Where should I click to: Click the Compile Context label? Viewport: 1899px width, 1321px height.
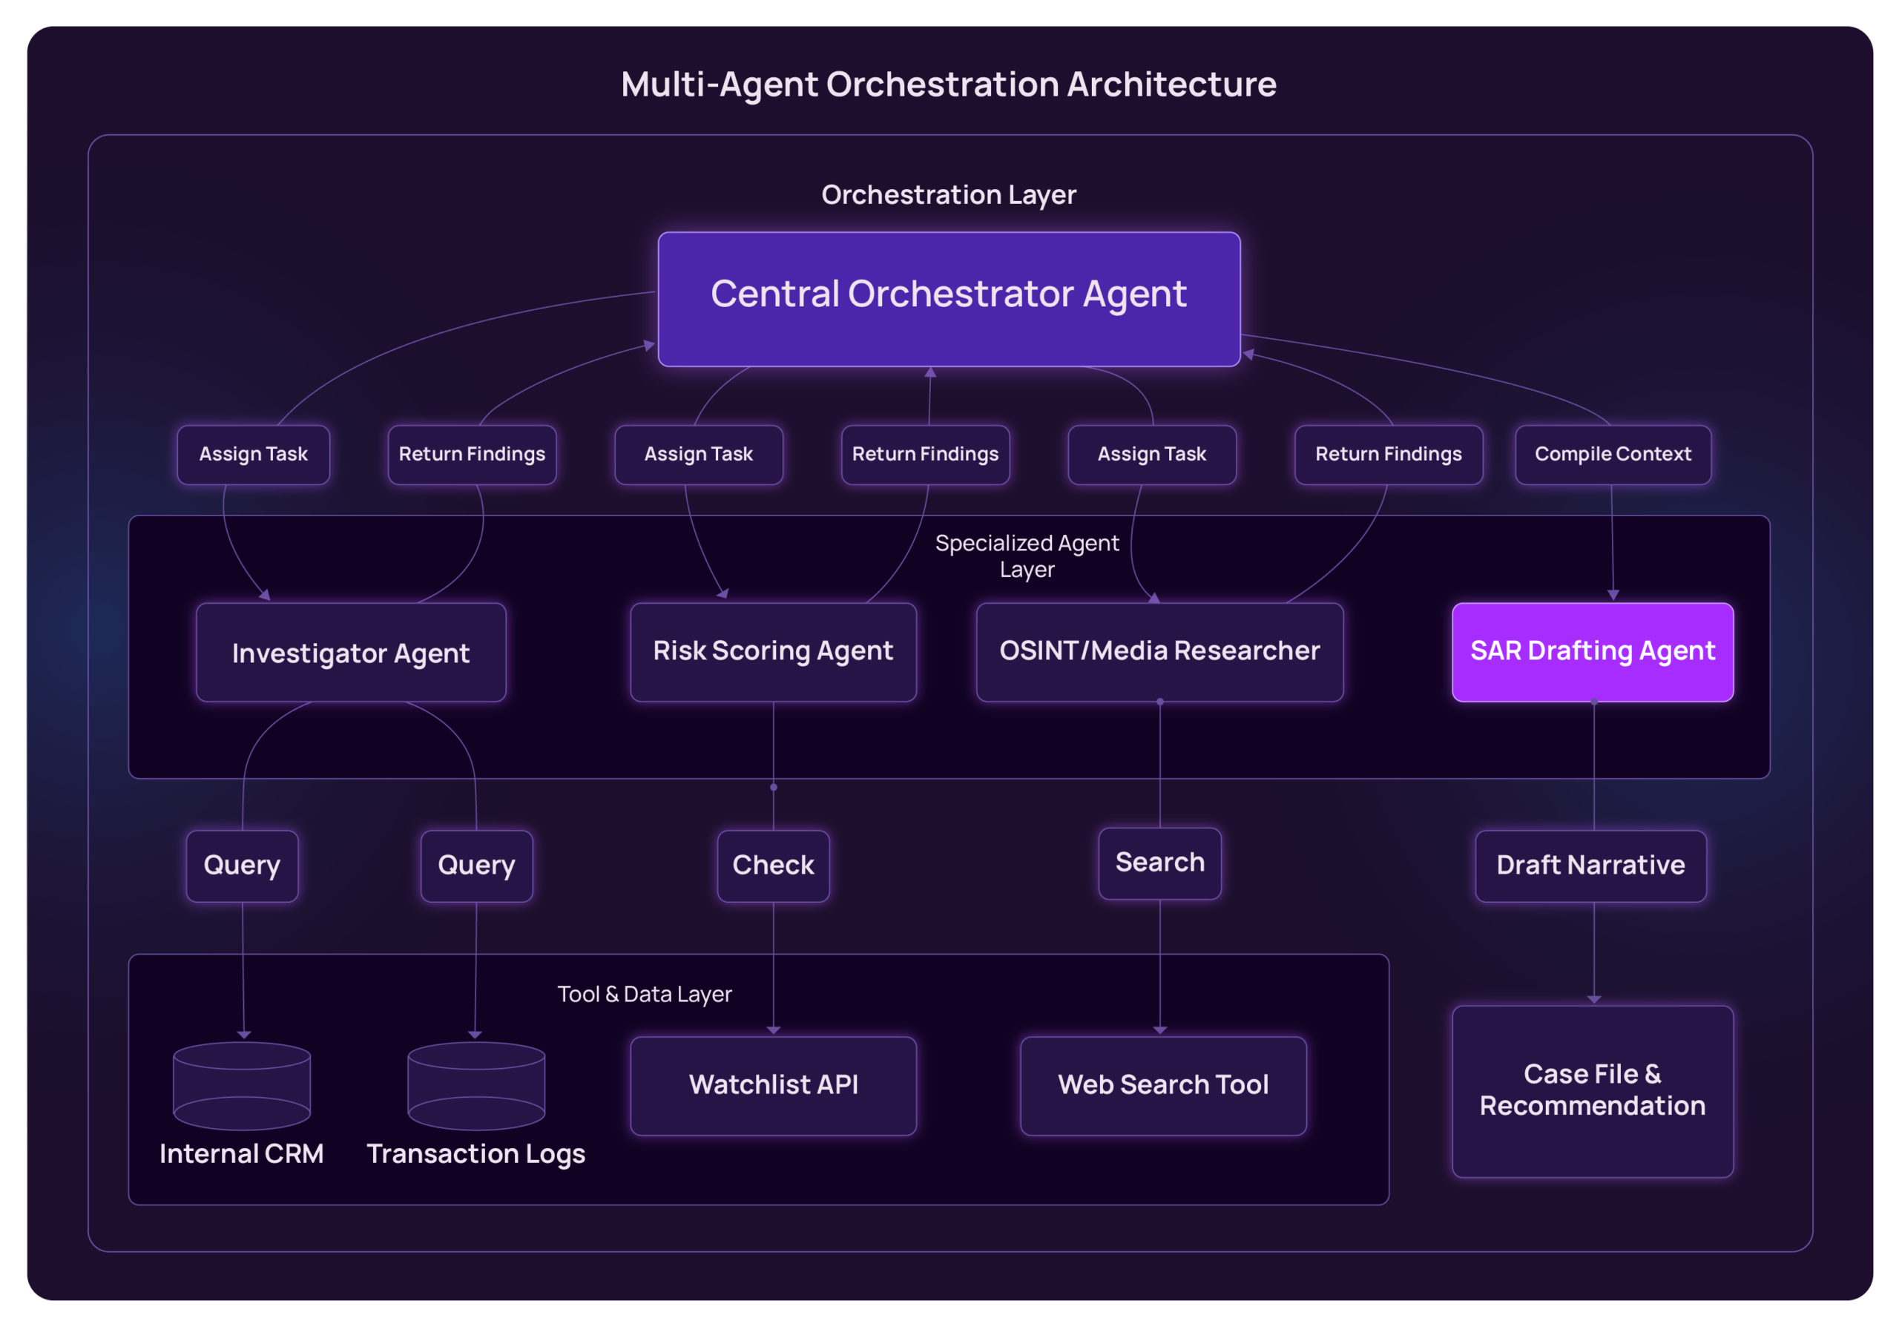(x=1612, y=454)
